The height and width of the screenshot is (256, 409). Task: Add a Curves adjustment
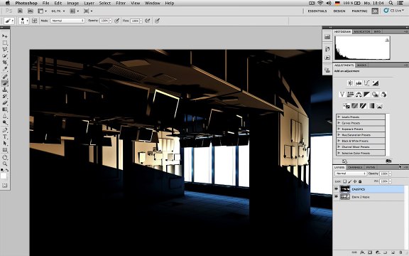pyautogui.click(x=366, y=83)
